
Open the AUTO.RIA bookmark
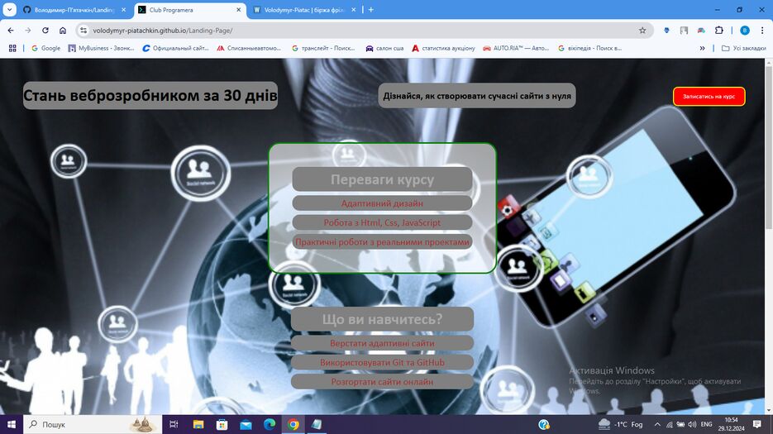click(516, 48)
